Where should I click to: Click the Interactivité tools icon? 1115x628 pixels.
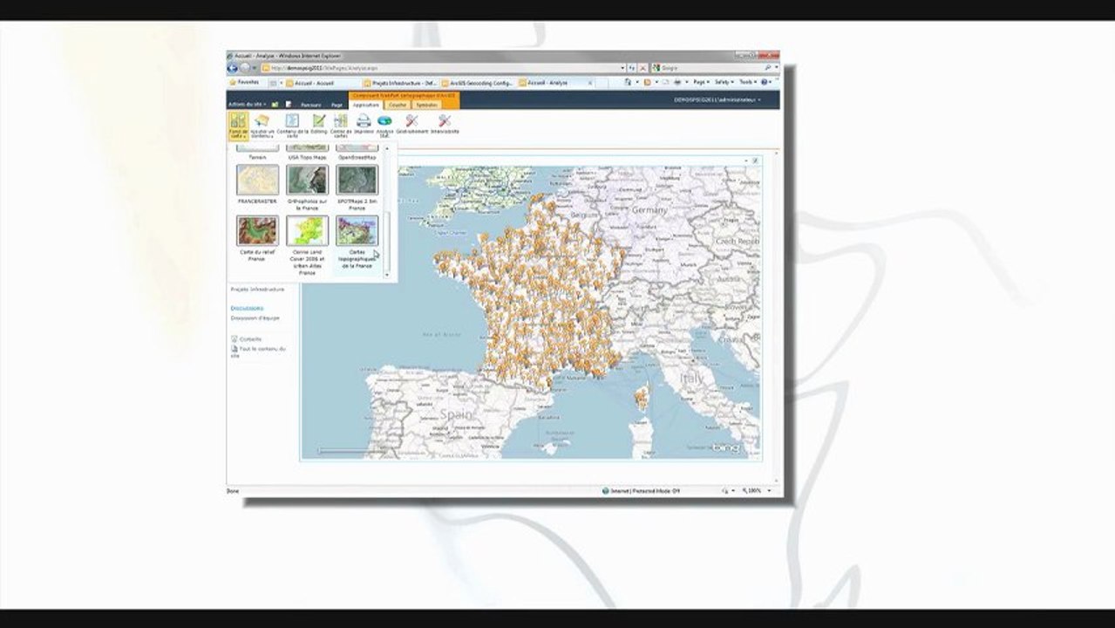coord(445,124)
